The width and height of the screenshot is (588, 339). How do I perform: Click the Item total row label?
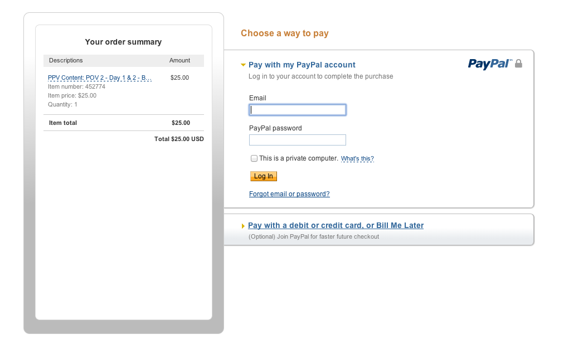63,123
